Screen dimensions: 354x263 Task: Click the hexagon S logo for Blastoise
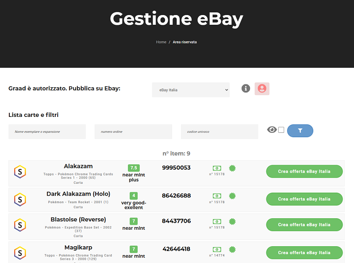pos(20,225)
